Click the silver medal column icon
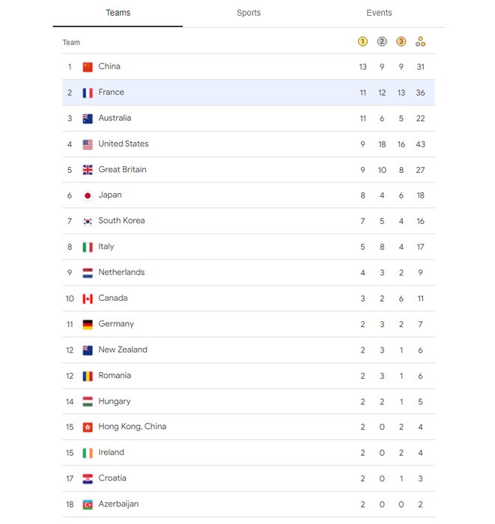495x524 pixels. 382,42
